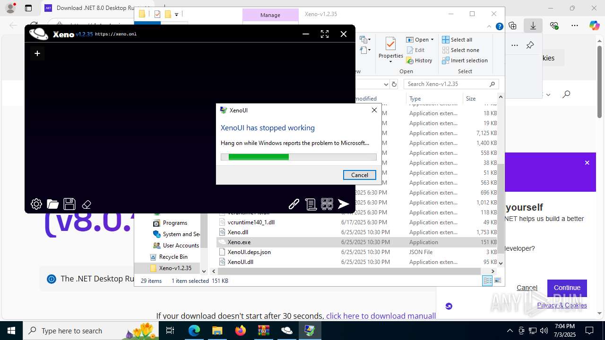Select XenoUI.deps.json file

point(249,252)
